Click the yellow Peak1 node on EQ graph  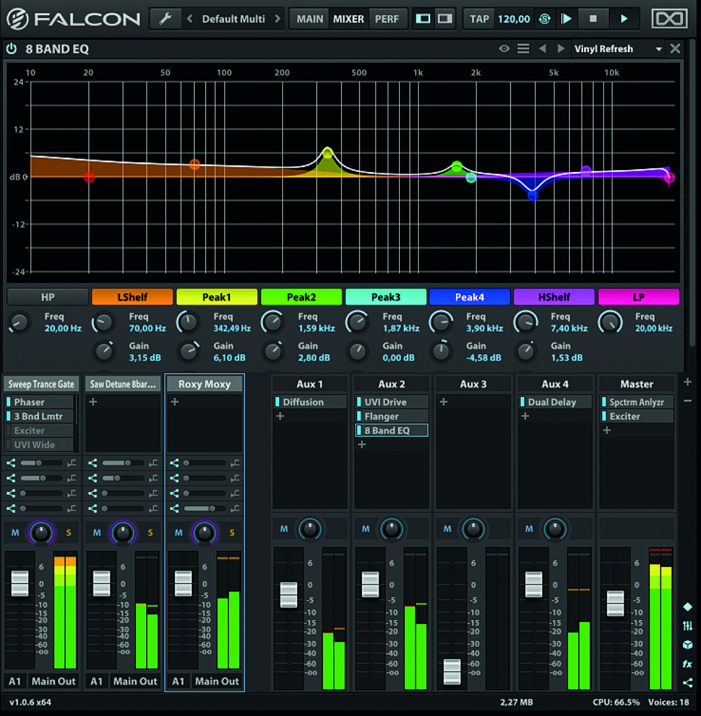coord(328,153)
